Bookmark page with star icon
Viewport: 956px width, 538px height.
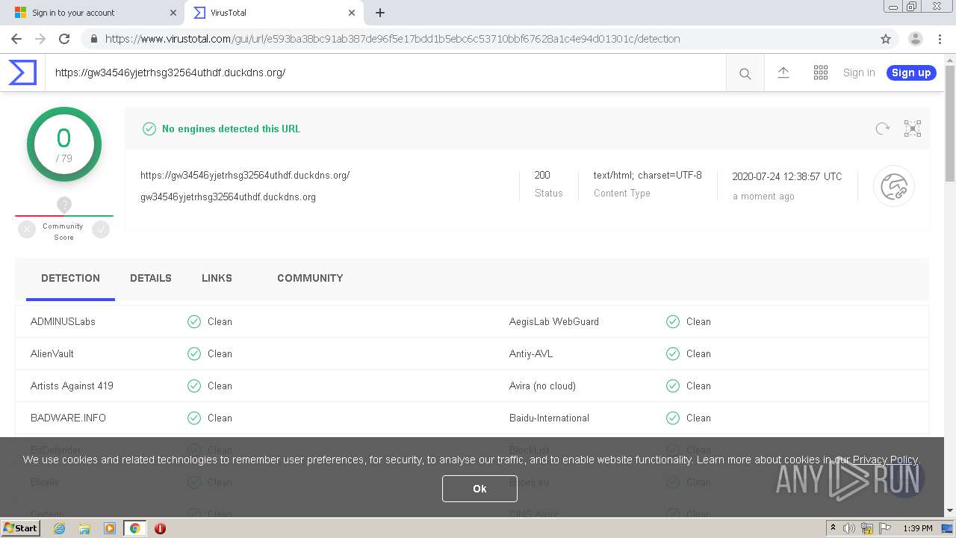(x=886, y=39)
